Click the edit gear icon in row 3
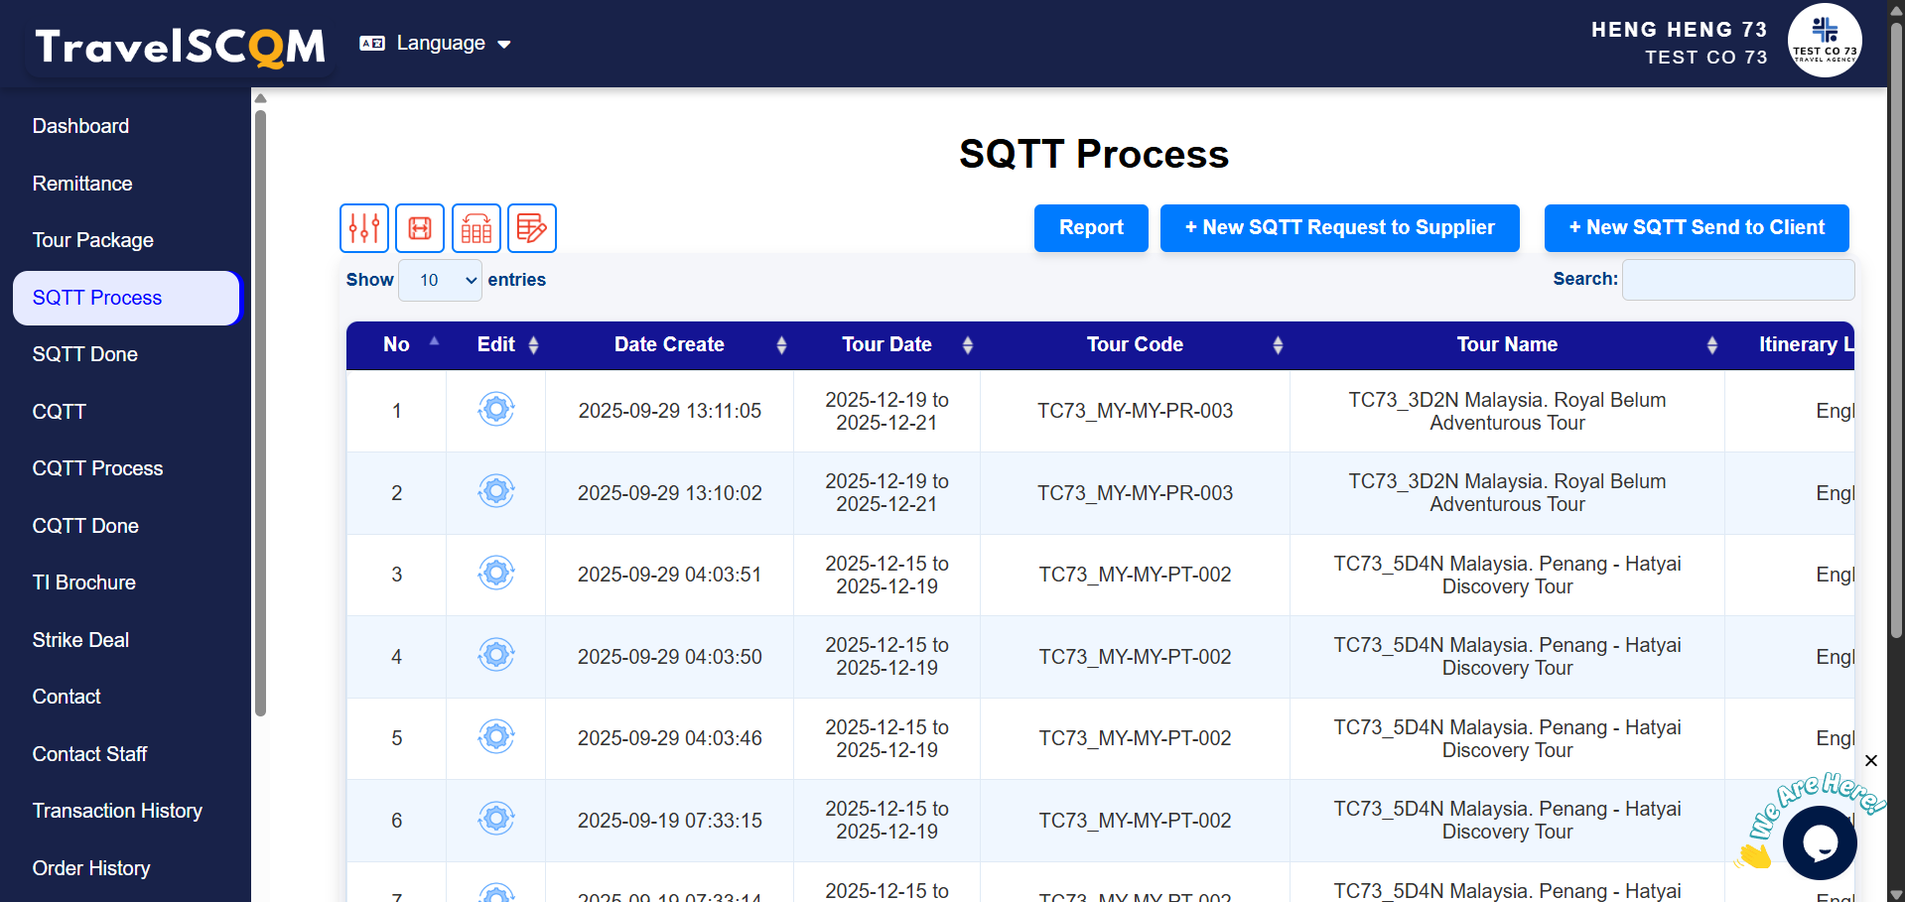The height and width of the screenshot is (902, 1905). (495, 573)
